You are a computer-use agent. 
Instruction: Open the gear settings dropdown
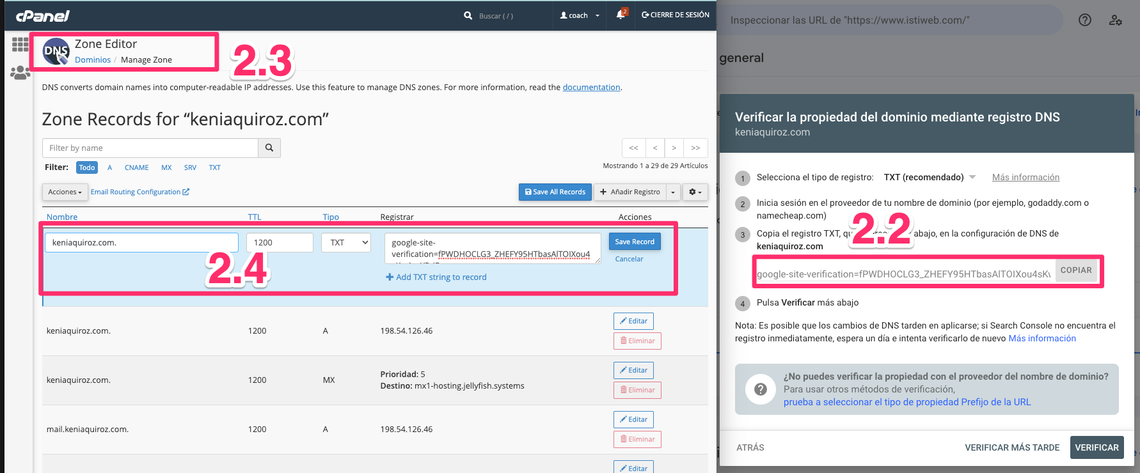coord(695,192)
